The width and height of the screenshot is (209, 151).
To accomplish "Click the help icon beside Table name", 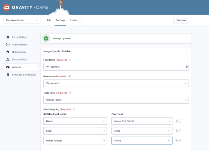I will [x=70, y=93].
